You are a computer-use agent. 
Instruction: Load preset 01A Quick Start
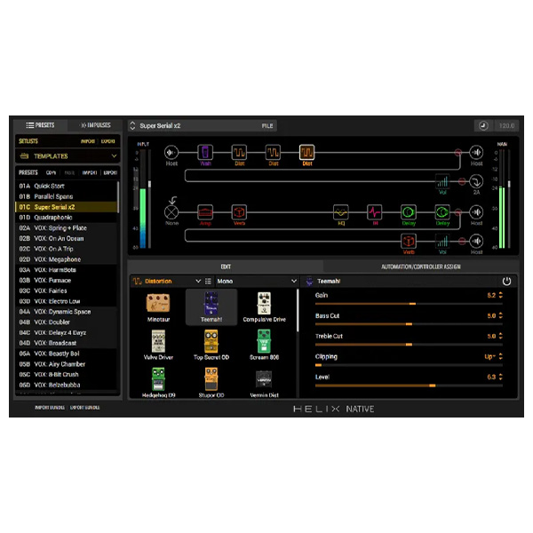[x=66, y=186]
